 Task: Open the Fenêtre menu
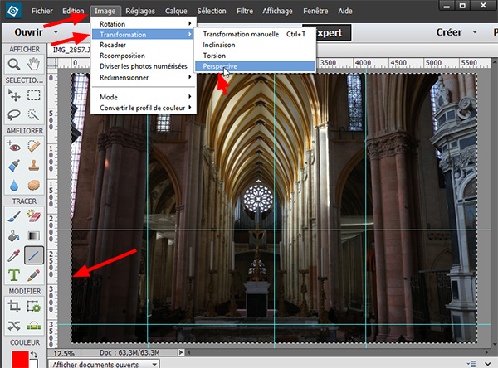[315, 11]
